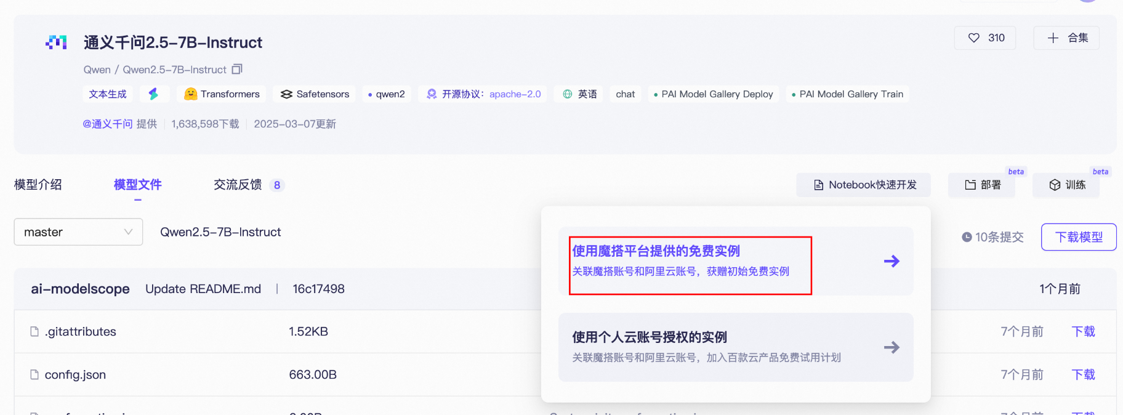
Task: Open the config.json file
Action: click(x=75, y=374)
